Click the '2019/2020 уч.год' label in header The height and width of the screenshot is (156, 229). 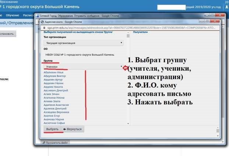tap(208, 7)
